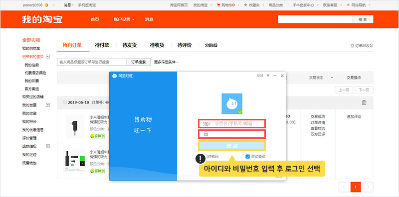Viewport: 399px width, 197px height.
Task: Switch to the 待发货 tab
Action: (x=130, y=45)
